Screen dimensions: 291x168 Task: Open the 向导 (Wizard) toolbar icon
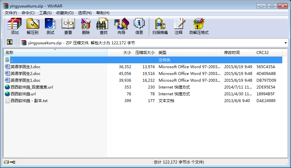(x=121, y=24)
